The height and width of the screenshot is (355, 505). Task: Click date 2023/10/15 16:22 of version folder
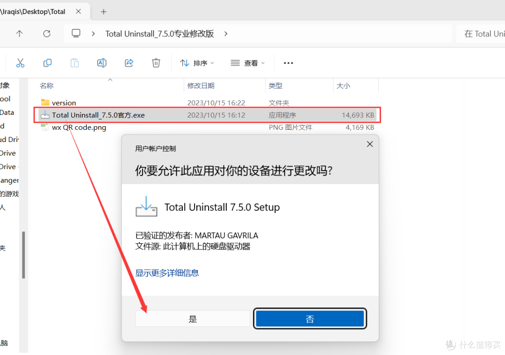(216, 103)
